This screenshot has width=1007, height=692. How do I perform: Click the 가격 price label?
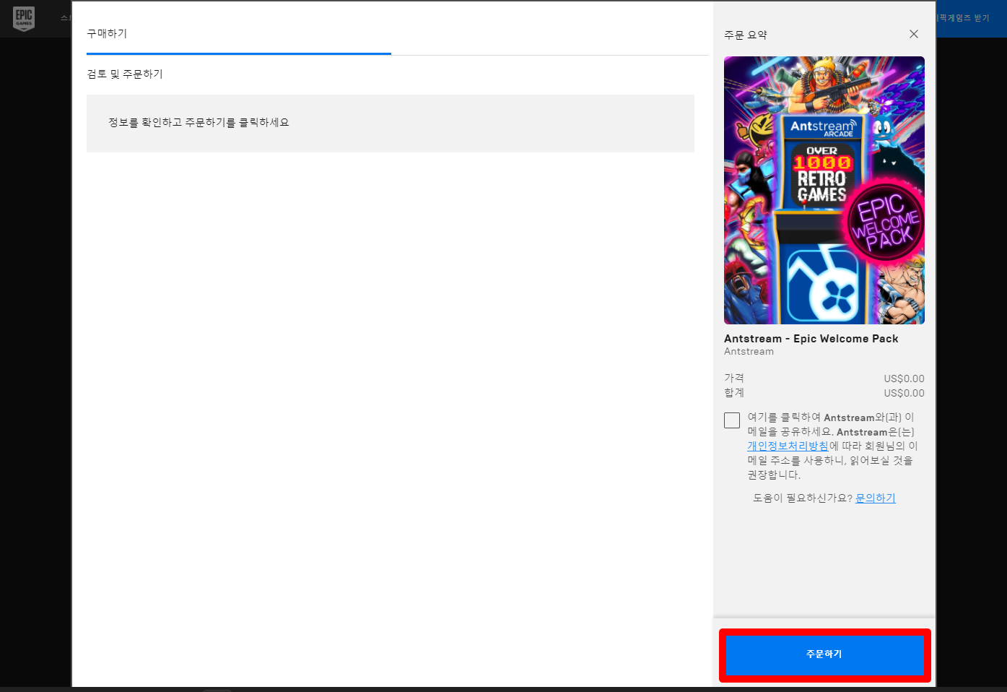[734, 378]
